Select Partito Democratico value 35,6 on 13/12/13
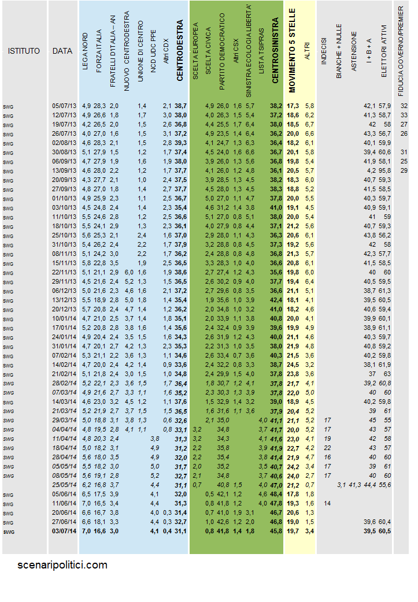The height and width of the screenshot is (602, 418). [223, 300]
